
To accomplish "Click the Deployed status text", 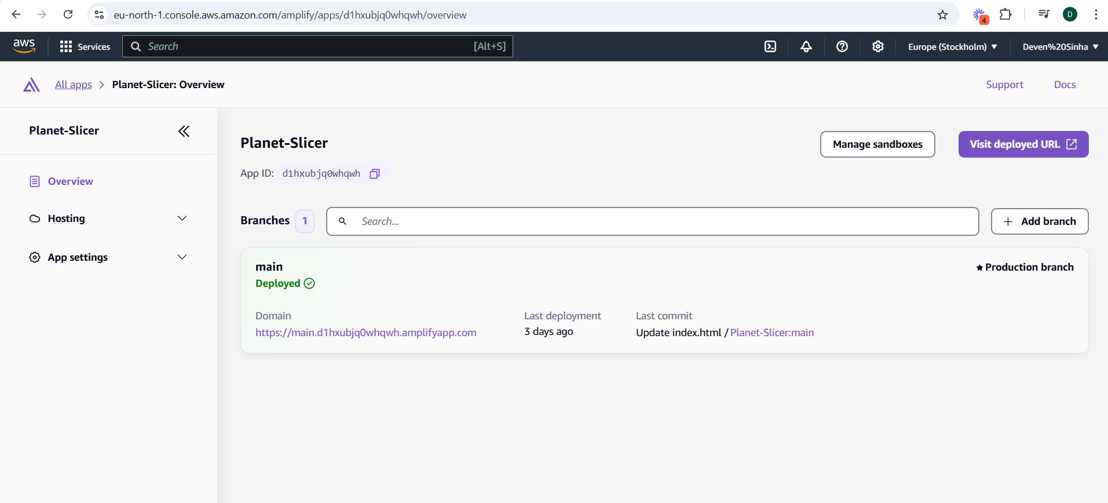I will [x=278, y=283].
